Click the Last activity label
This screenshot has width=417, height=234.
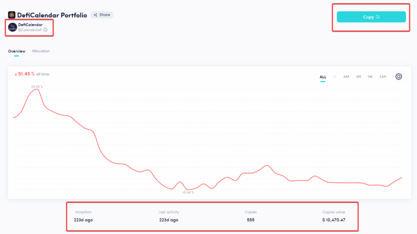[169, 212]
